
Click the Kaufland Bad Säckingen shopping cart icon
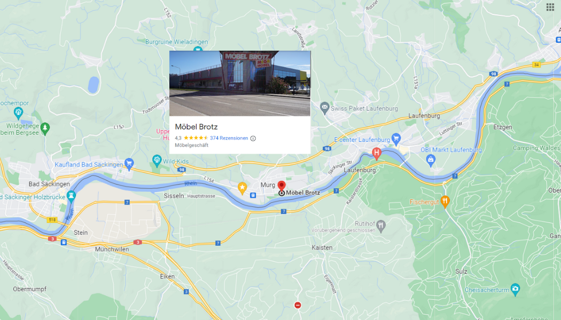point(129,164)
